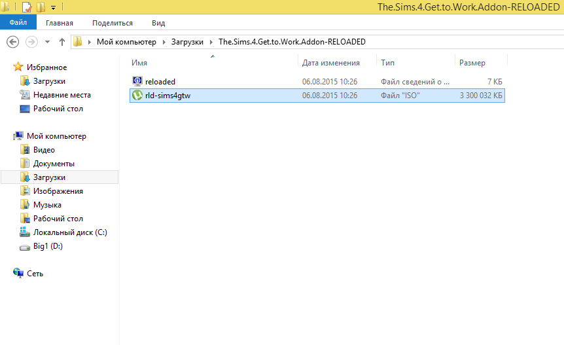Switch to the Вид tab
Image resolution: width=564 pixels, height=345 pixels.
tap(158, 23)
